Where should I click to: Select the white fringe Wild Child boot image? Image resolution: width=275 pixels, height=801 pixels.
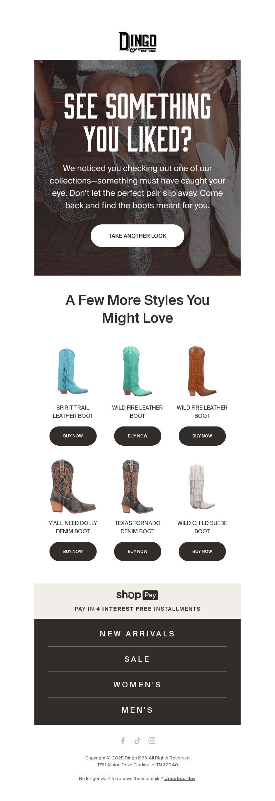[202, 486]
